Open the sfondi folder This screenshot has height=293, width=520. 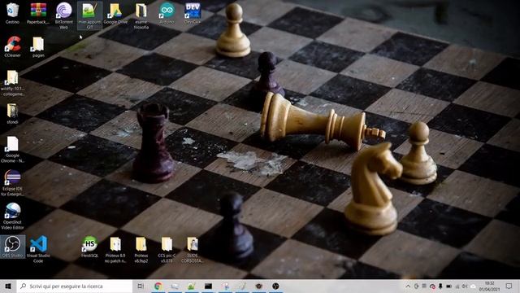pos(12,113)
